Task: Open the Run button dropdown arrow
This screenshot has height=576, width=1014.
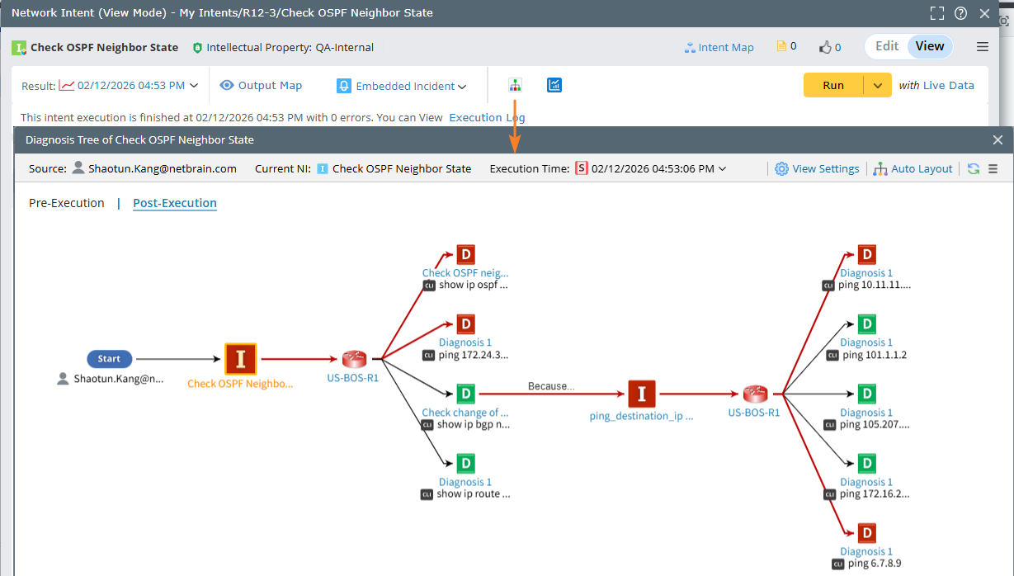Action: [878, 85]
